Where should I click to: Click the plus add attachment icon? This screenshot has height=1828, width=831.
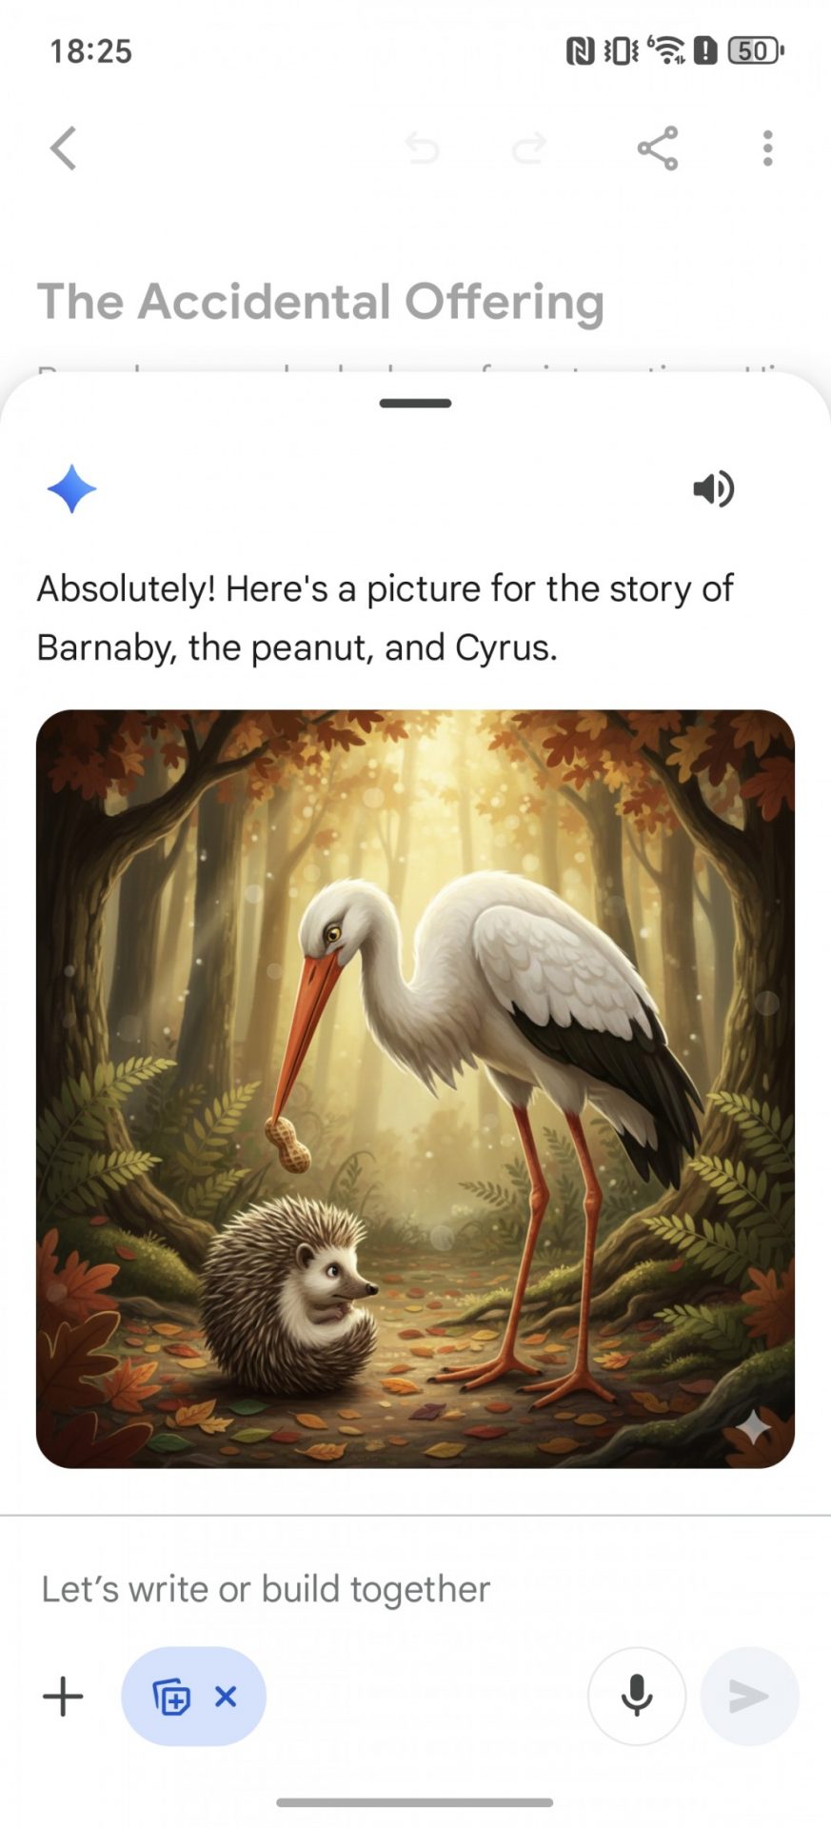tap(63, 1697)
